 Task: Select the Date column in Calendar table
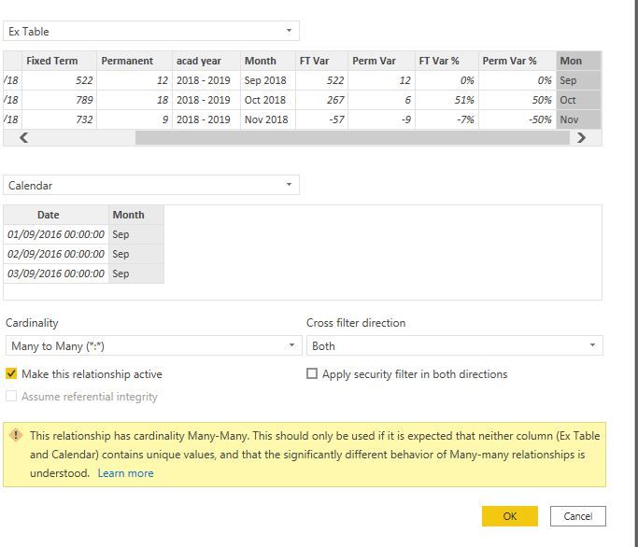[x=56, y=215]
